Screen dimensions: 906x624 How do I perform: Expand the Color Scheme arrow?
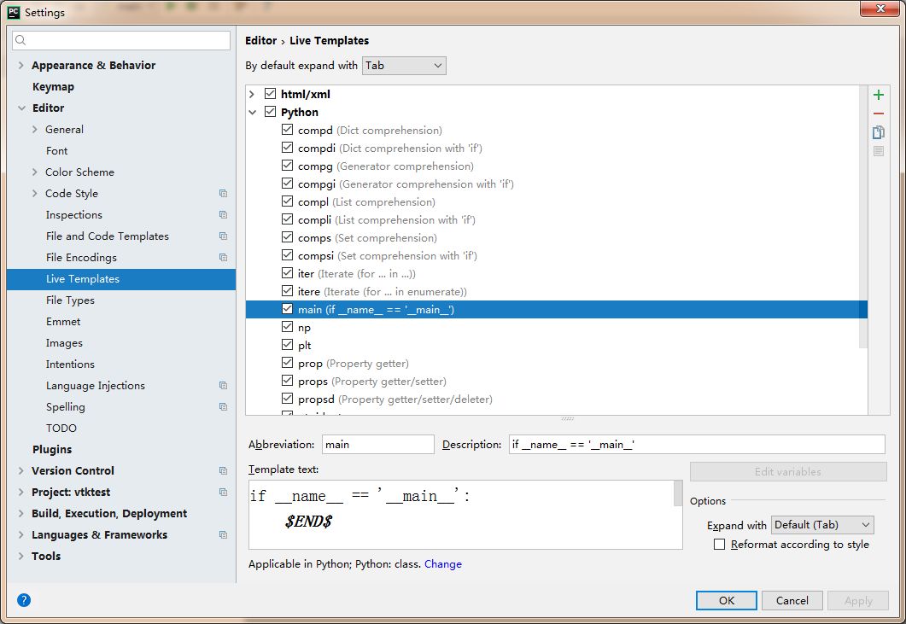click(35, 172)
